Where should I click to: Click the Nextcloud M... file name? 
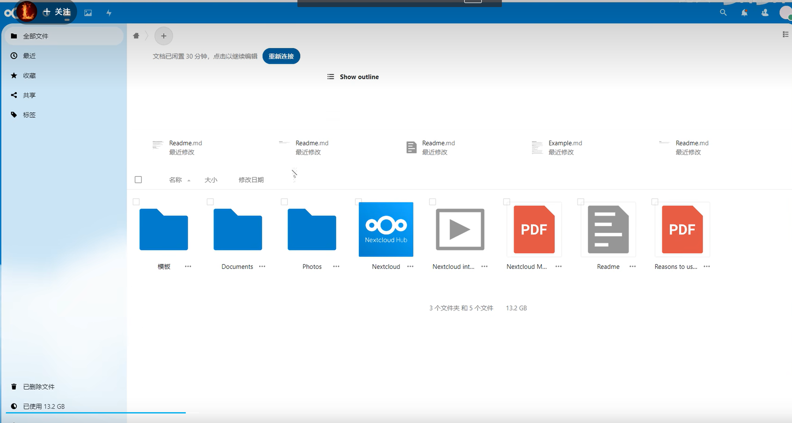pos(527,266)
